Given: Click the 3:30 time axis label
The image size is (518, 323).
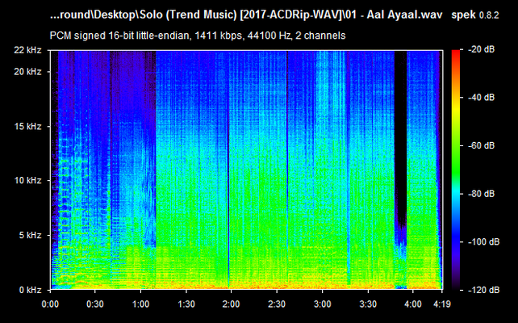Looking at the screenshot, I should [368, 304].
